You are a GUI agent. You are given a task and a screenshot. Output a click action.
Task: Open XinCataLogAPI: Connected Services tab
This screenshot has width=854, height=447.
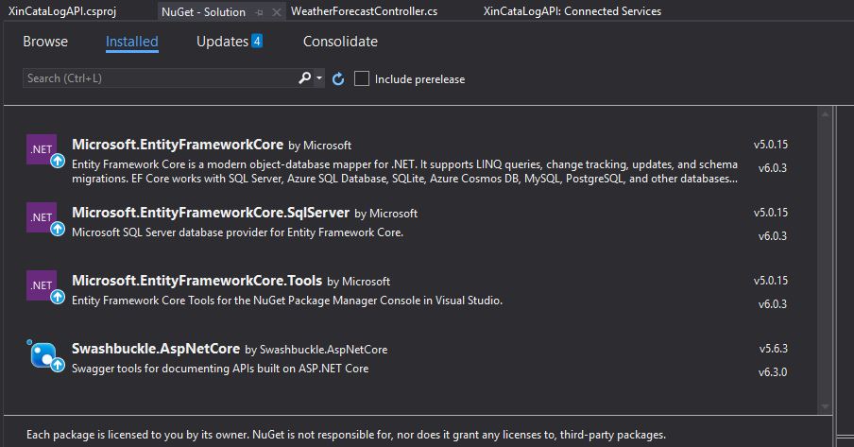pyautogui.click(x=572, y=11)
